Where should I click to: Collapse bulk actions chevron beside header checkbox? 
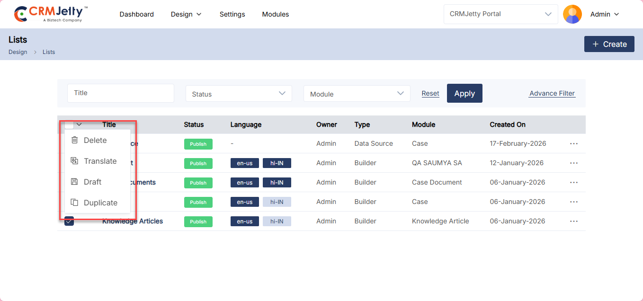[79, 124]
